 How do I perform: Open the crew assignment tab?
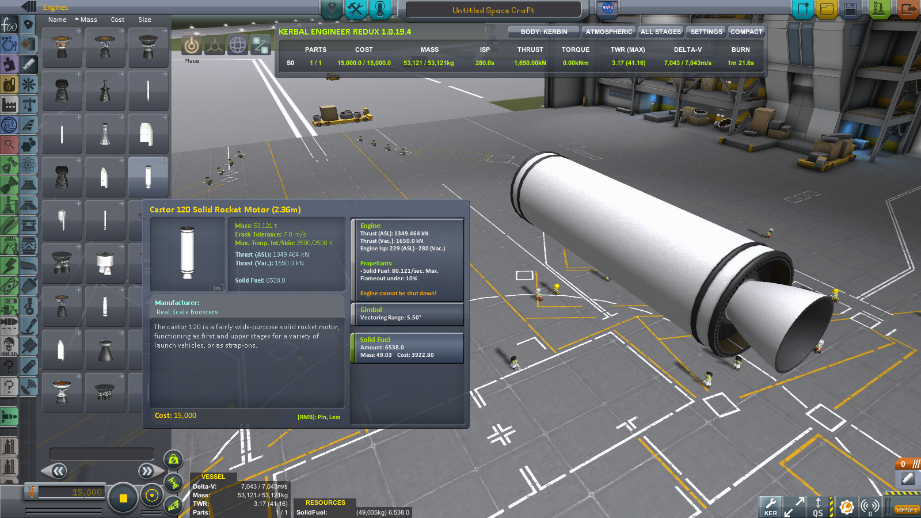pos(380,9)
